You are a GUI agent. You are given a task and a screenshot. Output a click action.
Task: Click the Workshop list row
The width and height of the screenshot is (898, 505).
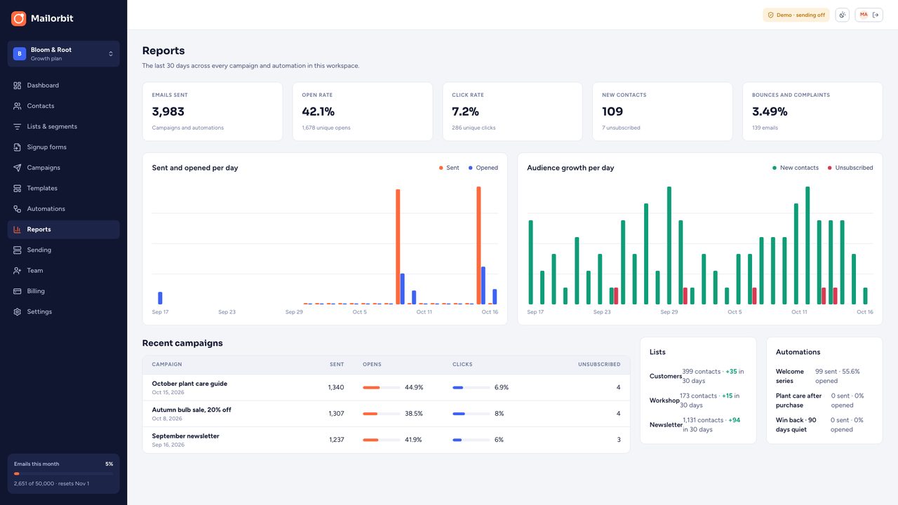pyautogui.click(x=698, y=400)
